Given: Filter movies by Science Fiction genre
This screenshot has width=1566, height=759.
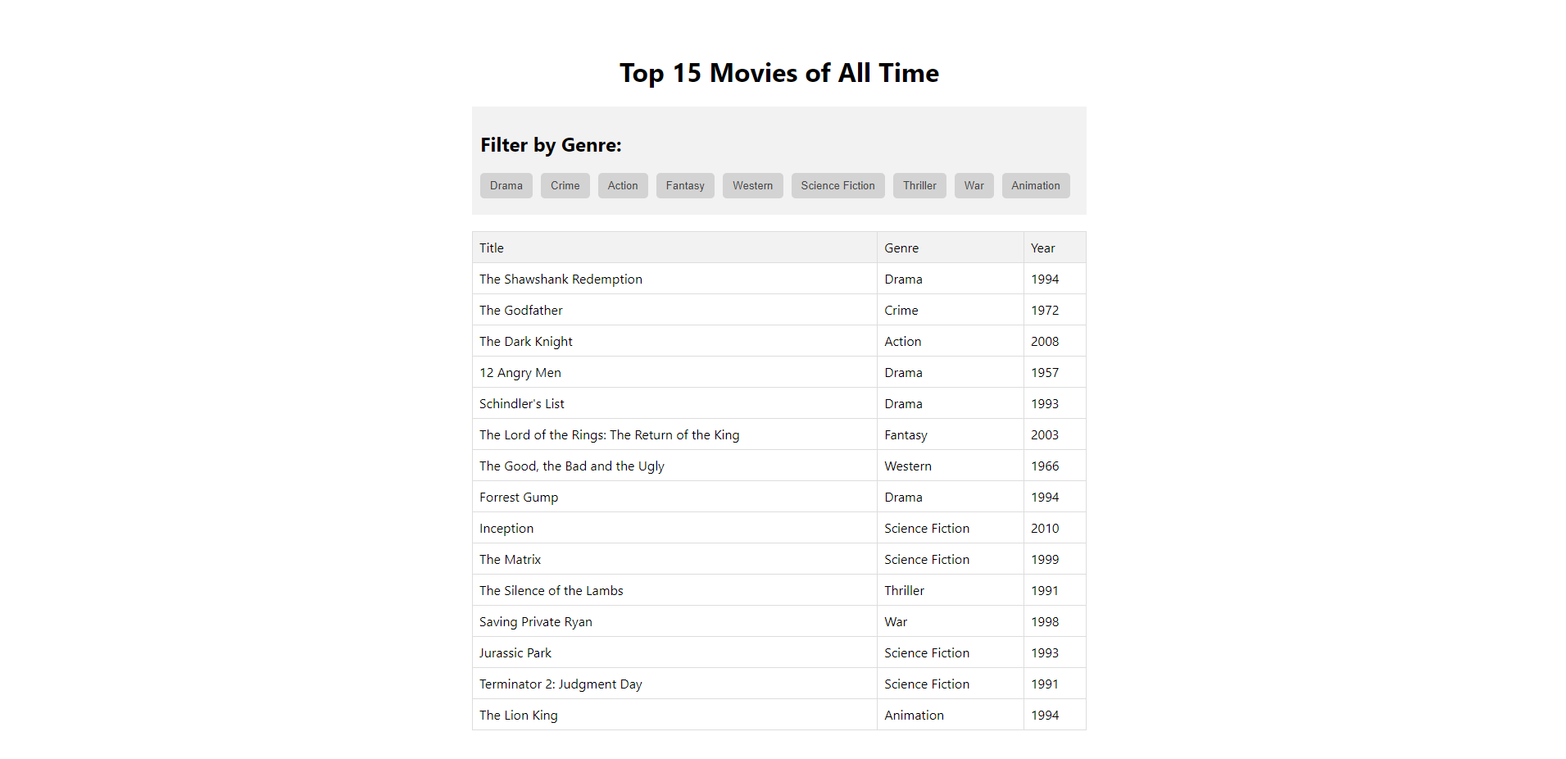Looking at the screenshot, I should [x=837, y=185].
